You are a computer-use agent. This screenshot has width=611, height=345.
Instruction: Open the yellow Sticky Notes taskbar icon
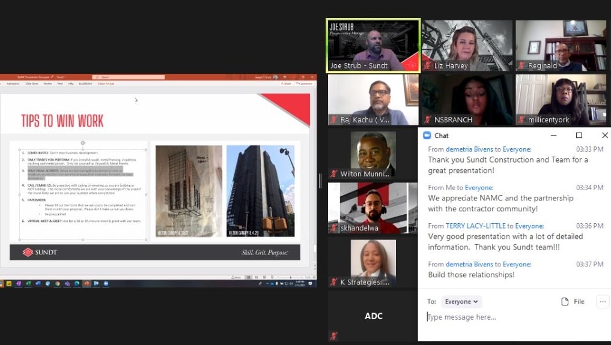(8, 284)
